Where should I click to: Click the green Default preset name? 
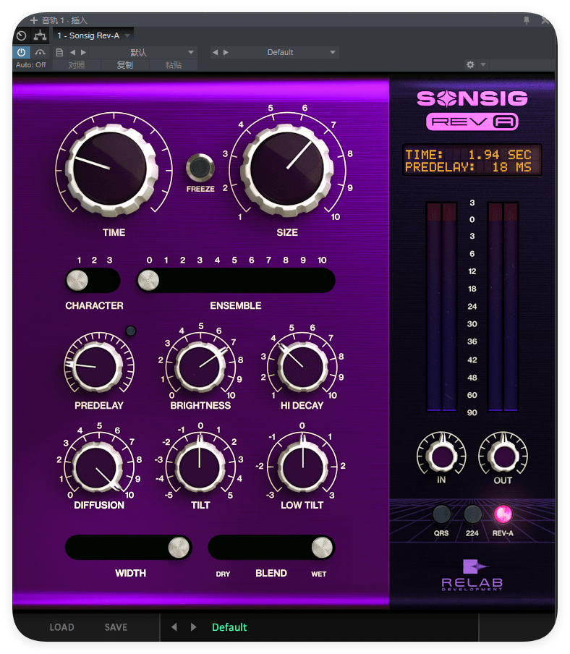click(229, 627)
